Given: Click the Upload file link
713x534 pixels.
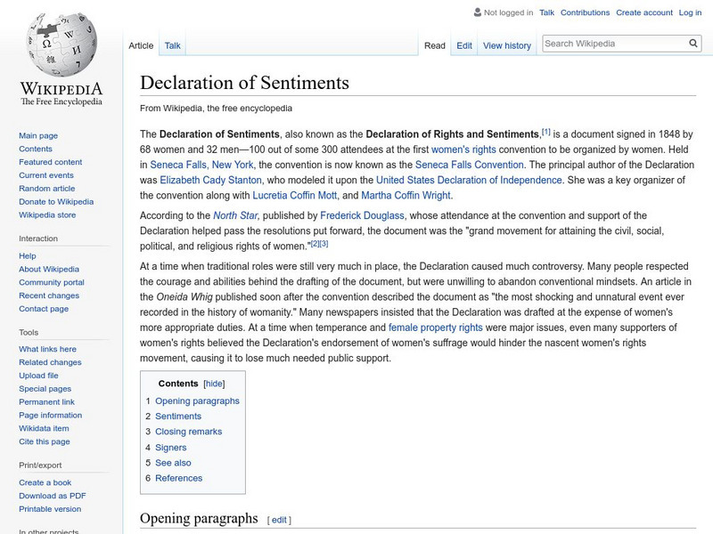Looking at the screenshot, I should 38,376.
